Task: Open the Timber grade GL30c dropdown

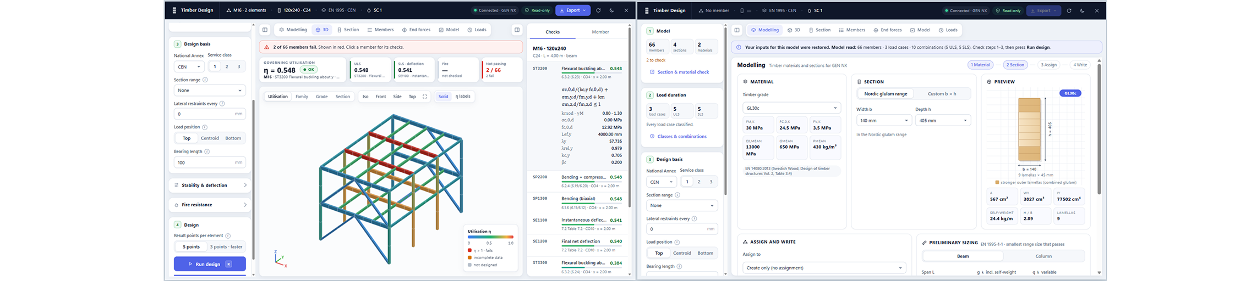Action: click(x=791, y=108)
